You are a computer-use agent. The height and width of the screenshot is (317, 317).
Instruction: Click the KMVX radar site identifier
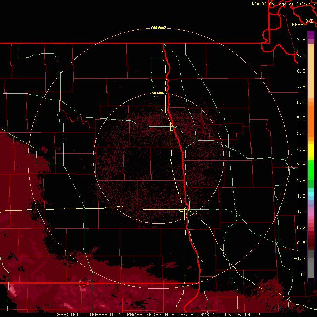203,315
